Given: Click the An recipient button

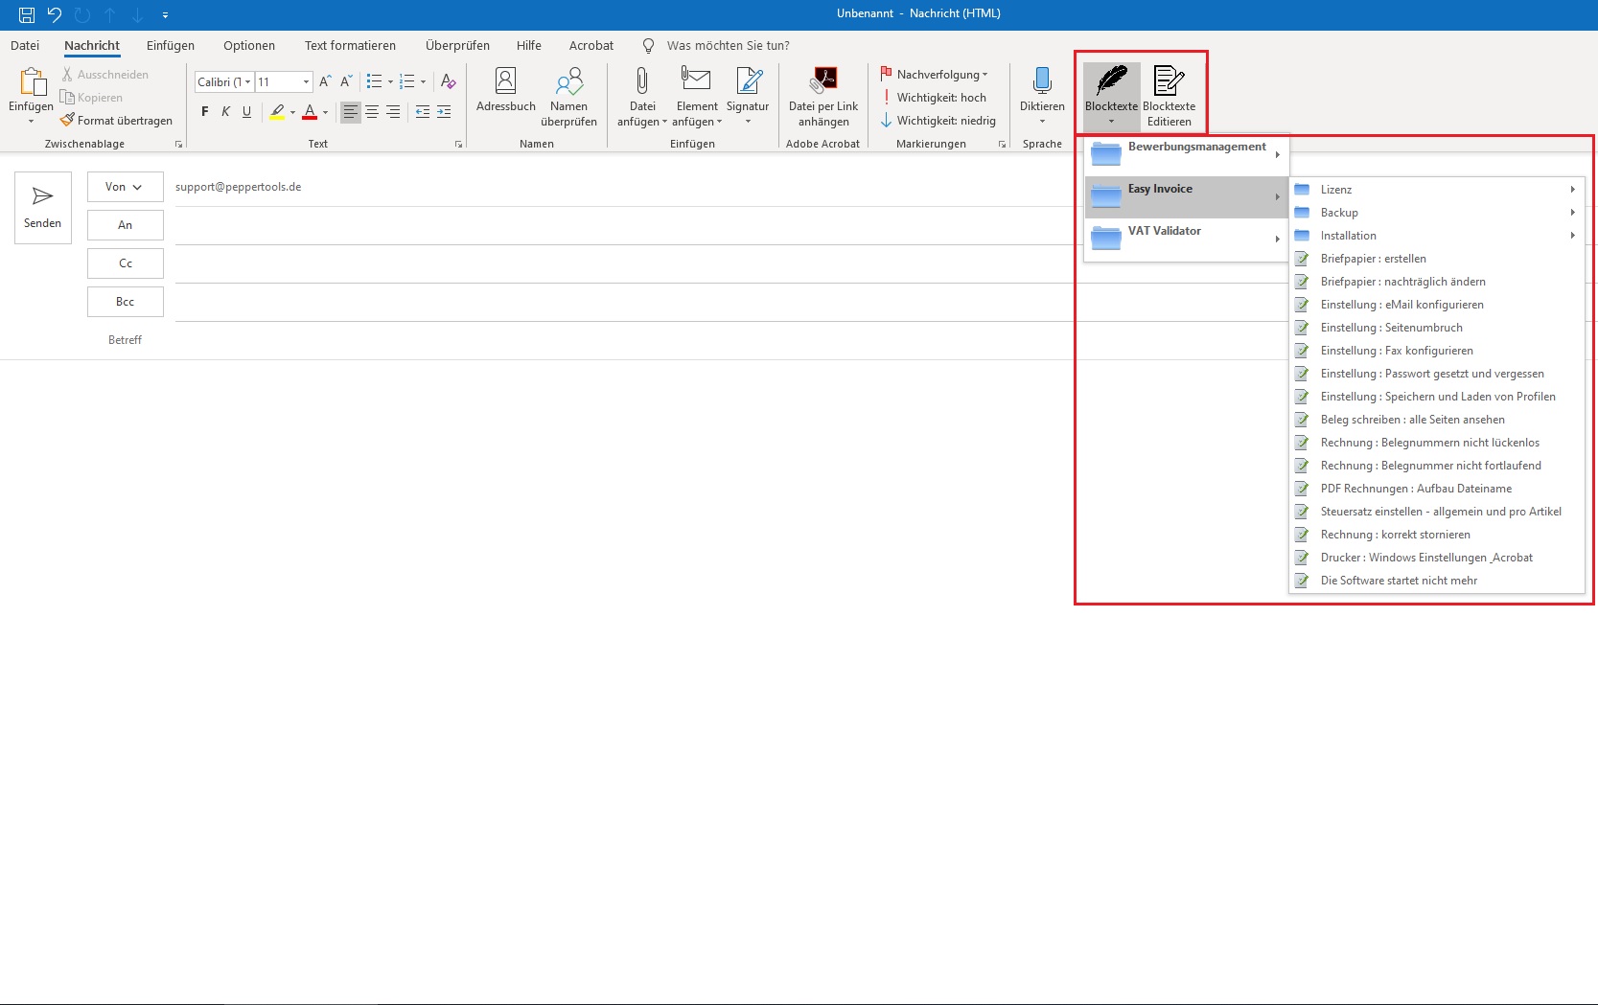Looking at the screenshot, I should [125, 225].
